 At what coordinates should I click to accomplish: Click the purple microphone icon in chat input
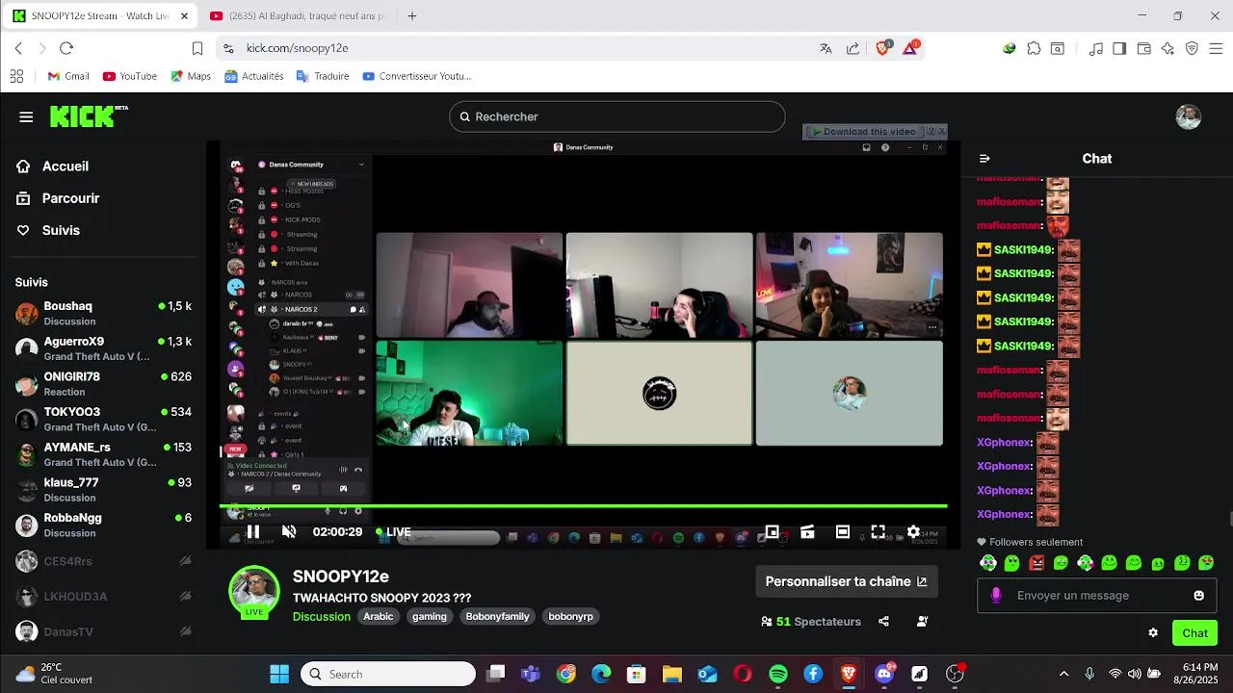(x=996, y=596)
